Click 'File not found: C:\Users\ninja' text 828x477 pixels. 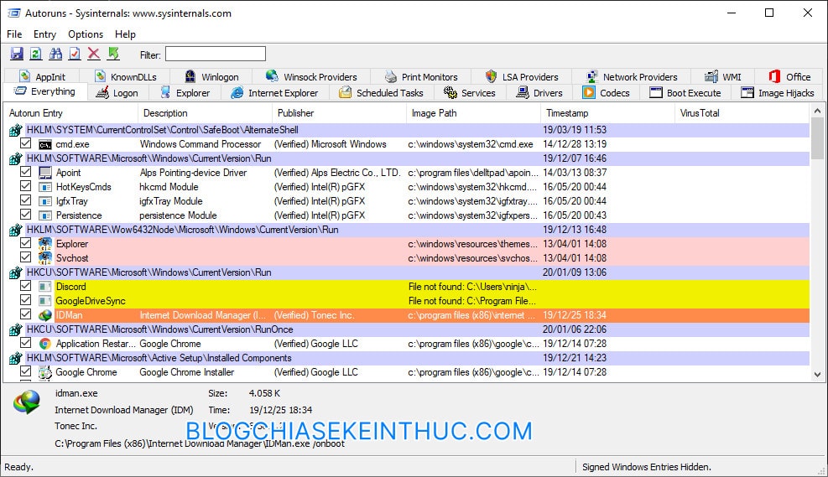pos(472,287)
